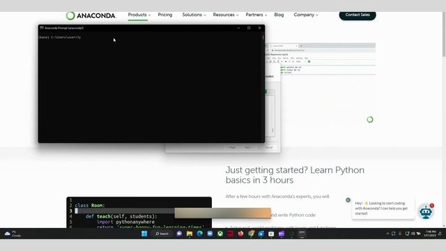Click the Anaconda logo on the website
The height and width of the screenshot is (251, 446).
(91, 15)
